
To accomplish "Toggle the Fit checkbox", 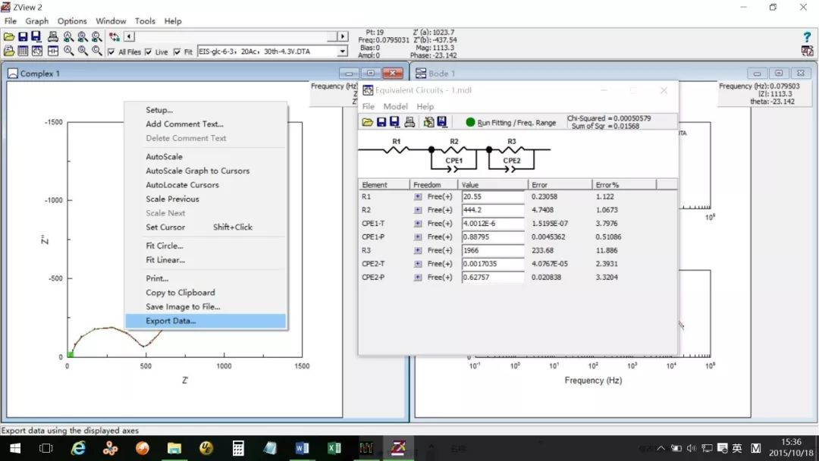I will (x=177, y=52).
